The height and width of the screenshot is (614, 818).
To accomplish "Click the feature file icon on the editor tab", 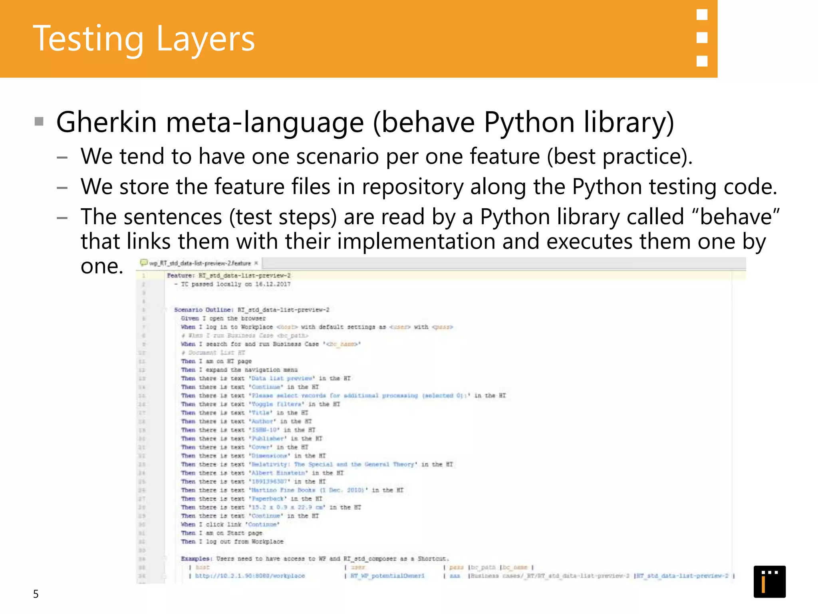I will tap(143, 263).
